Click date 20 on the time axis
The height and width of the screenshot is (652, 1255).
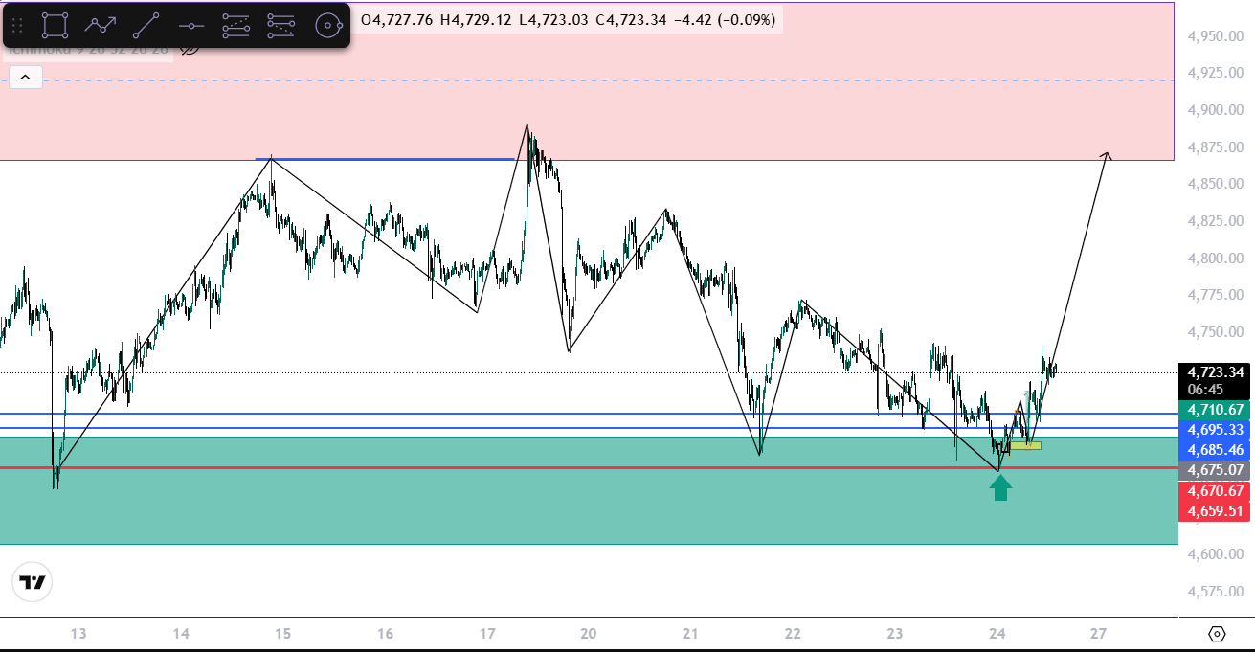click(589, 634)
